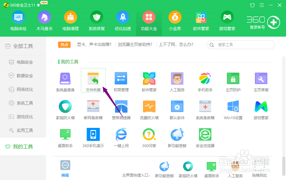Switch to 电脑体检 tab

click(18, 21)
